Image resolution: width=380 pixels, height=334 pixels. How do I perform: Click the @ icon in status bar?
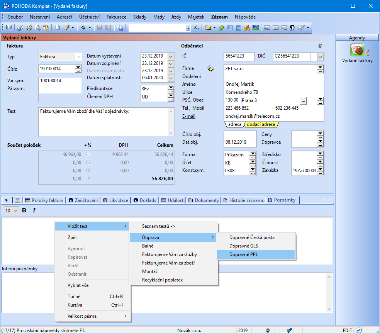pos(268,331)
